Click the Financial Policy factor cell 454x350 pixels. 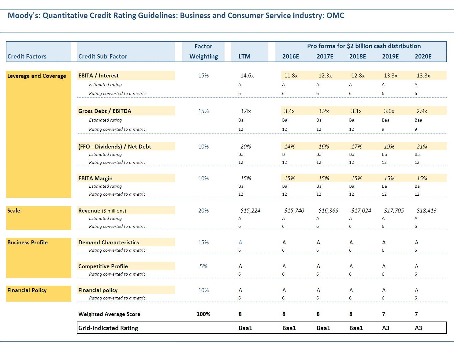(39, 294)
